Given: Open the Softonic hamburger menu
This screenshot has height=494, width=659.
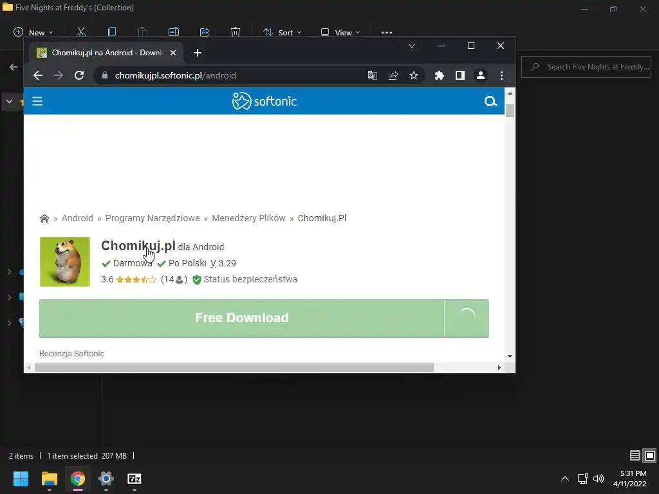Looking at the screenshot, I should (37, 101).
